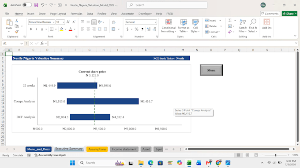Screen dimensions: 300x168
Task: Toggle Normal view in status bar
Action: 238,155
